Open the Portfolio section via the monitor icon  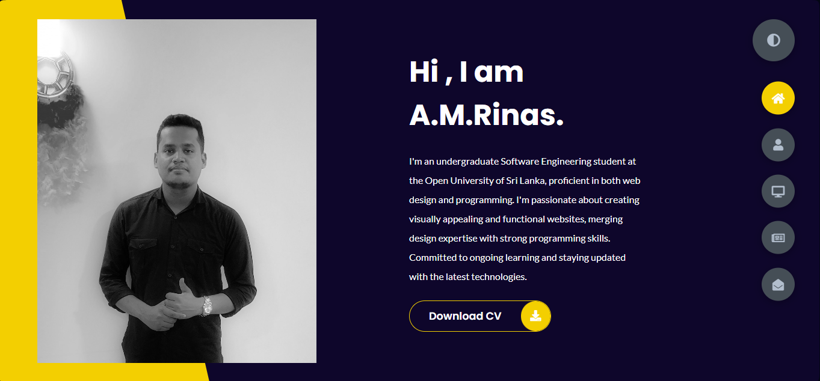point(778,191)
